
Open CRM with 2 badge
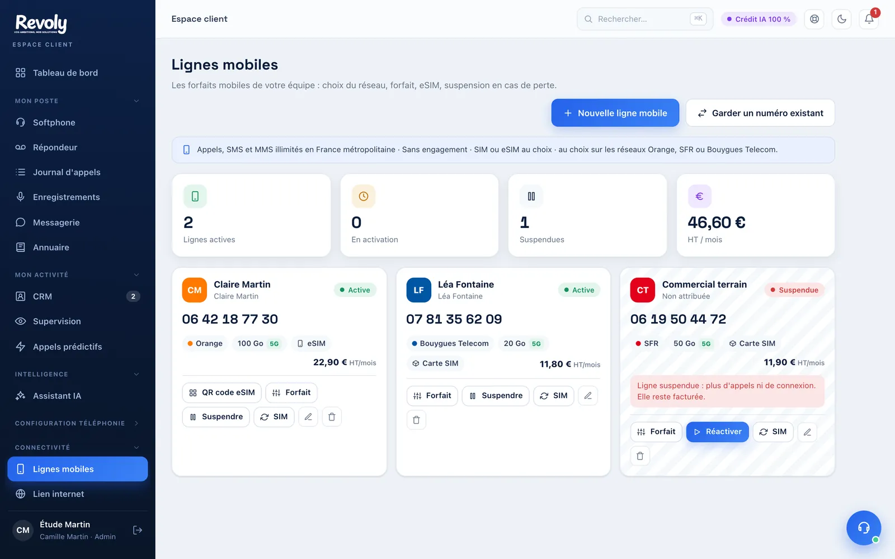pos(78,296)
